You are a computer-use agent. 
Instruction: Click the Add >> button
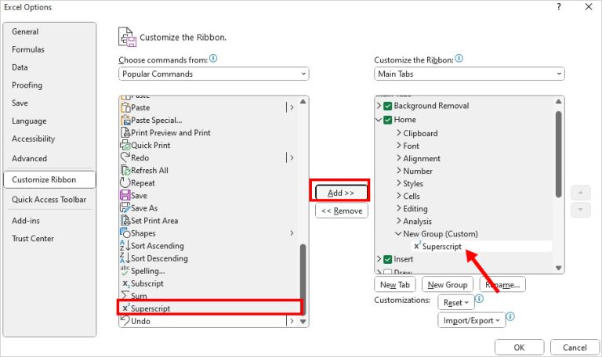point(341,192)
